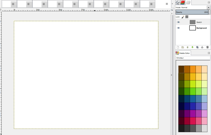This screenshot has height=135, width=211.
Task: Hide the Background layer with its eye icon
Action: (x=178, y=28)
